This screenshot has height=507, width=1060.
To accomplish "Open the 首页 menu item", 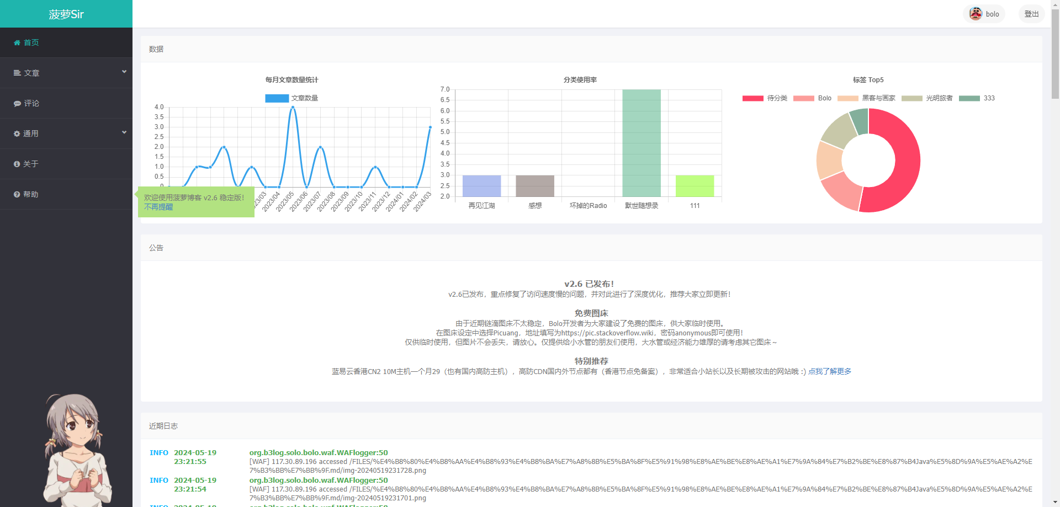I will click(66, 42).
